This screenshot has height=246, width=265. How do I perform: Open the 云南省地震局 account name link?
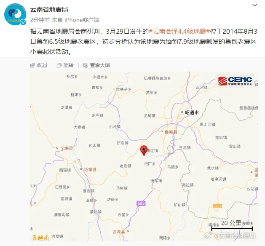49,9
